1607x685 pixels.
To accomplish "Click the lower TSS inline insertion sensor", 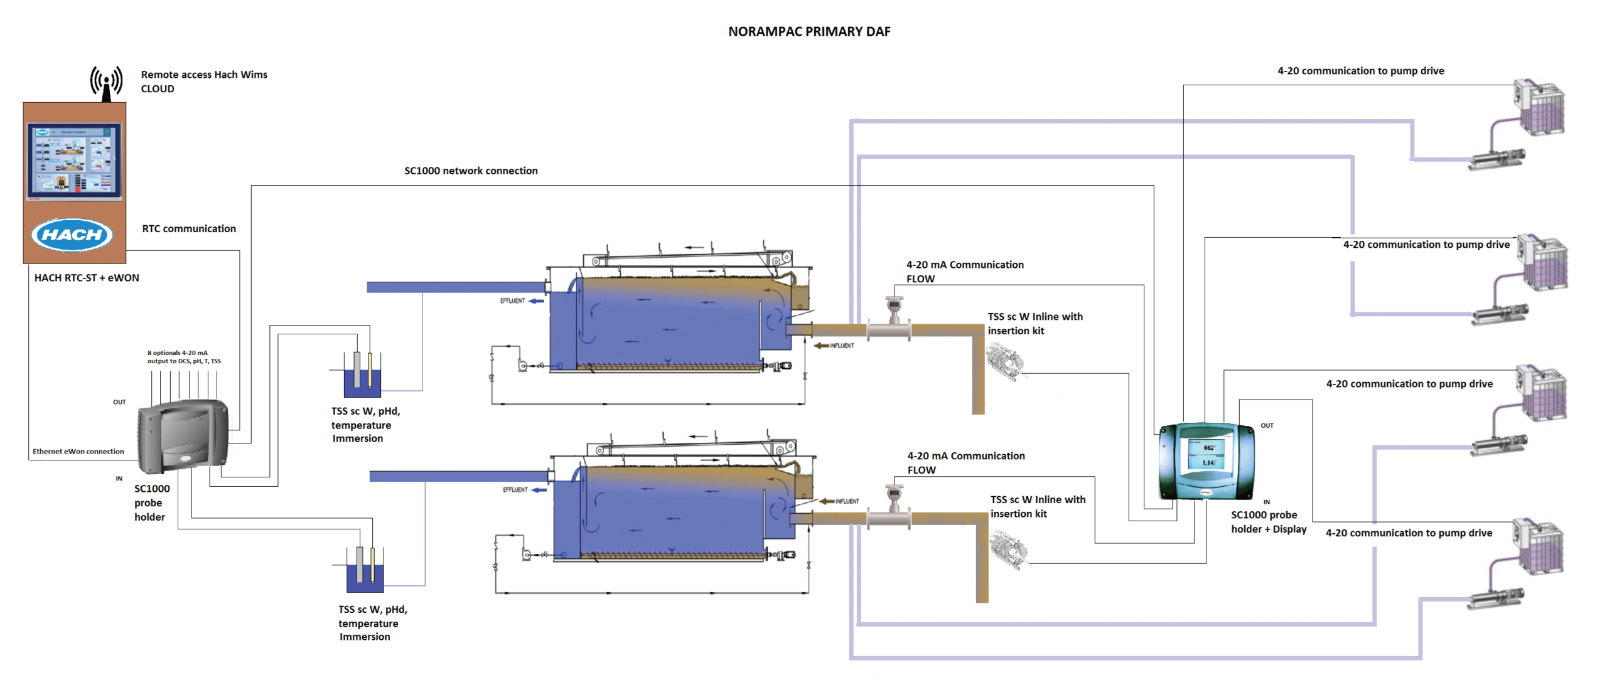I will 1009,550.
